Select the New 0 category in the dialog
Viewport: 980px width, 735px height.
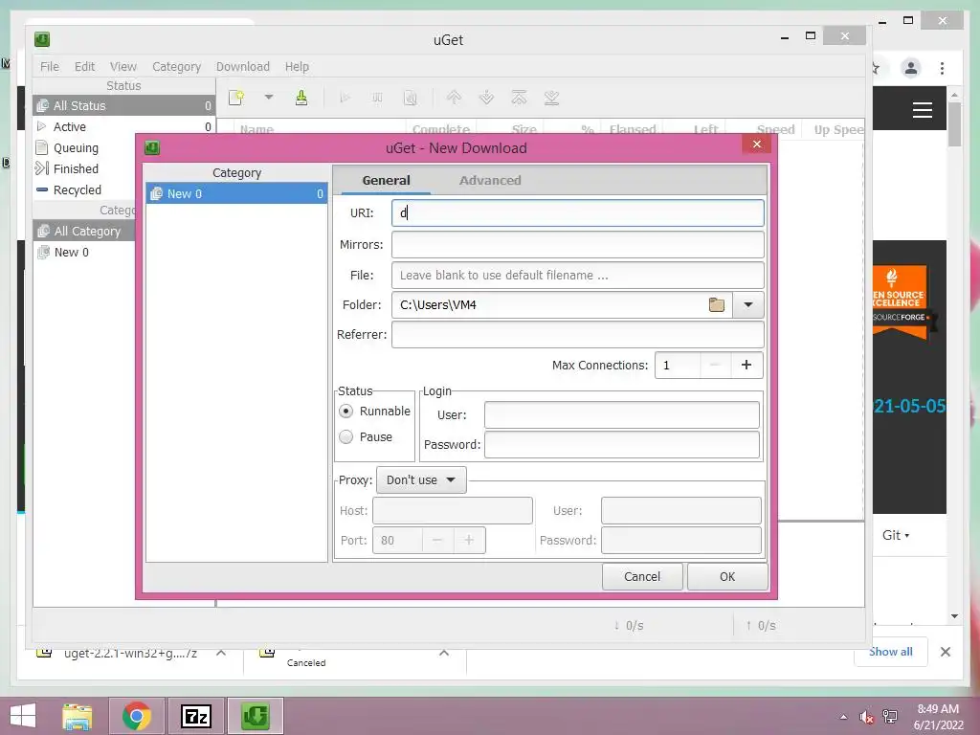click(236, 193)
